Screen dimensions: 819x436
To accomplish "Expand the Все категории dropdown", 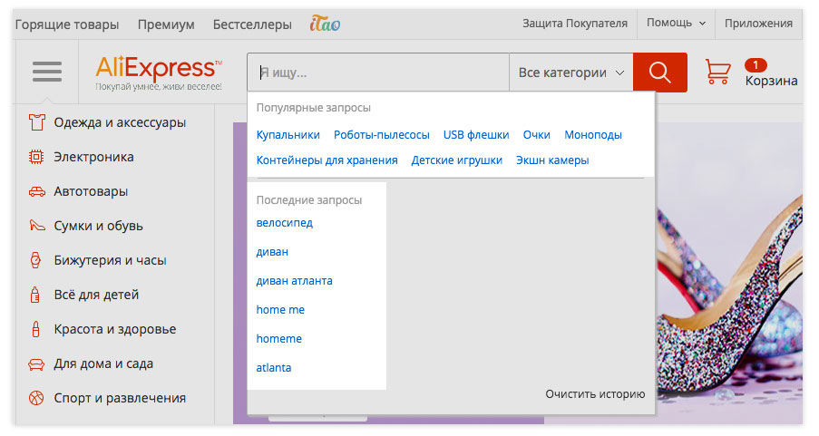I will point(570,73).
